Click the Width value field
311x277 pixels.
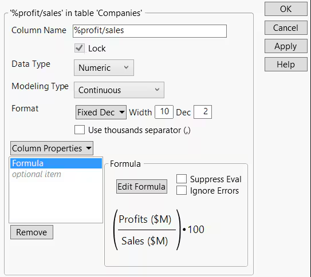164,112
